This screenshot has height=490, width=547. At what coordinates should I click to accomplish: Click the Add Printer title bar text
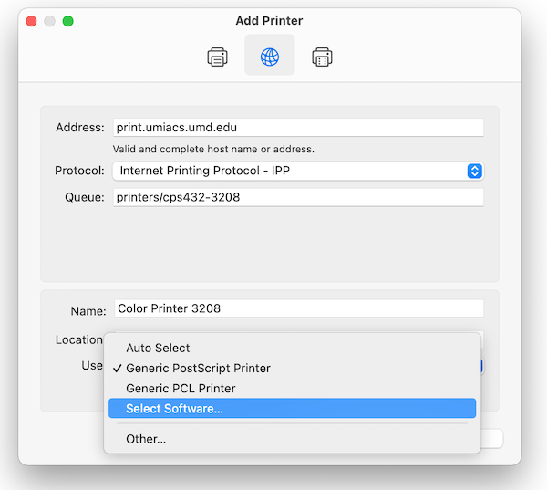[269, 21]
